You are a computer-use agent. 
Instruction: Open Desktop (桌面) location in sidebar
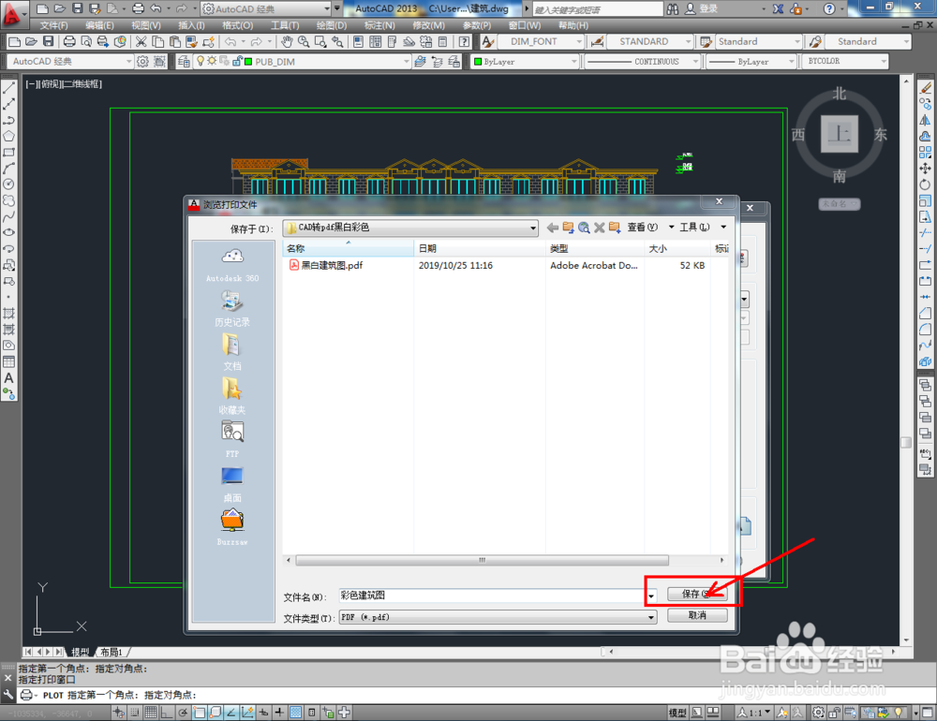tap(232, 484)
